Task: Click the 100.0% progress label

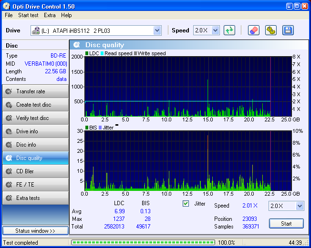Action: click(227, 243)
